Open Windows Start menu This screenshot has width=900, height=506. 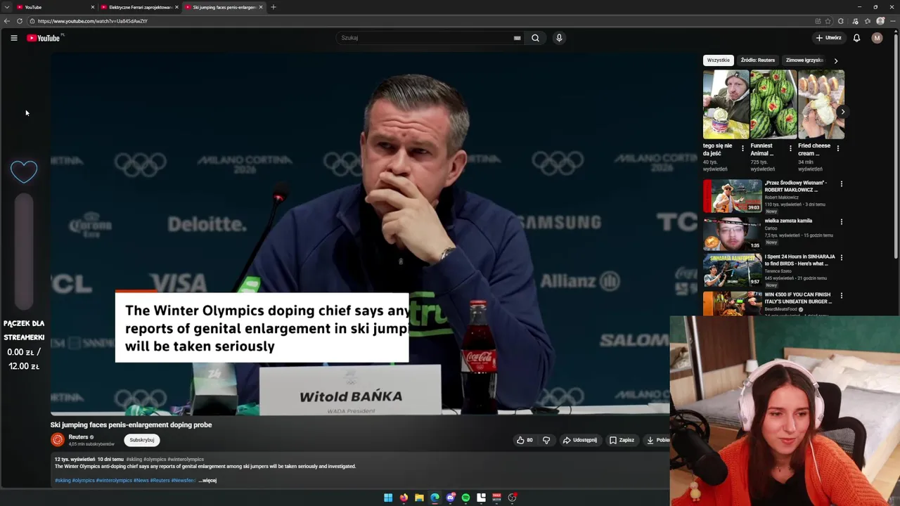388,498
